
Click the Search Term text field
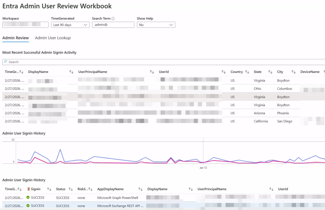tap(113, 25)
